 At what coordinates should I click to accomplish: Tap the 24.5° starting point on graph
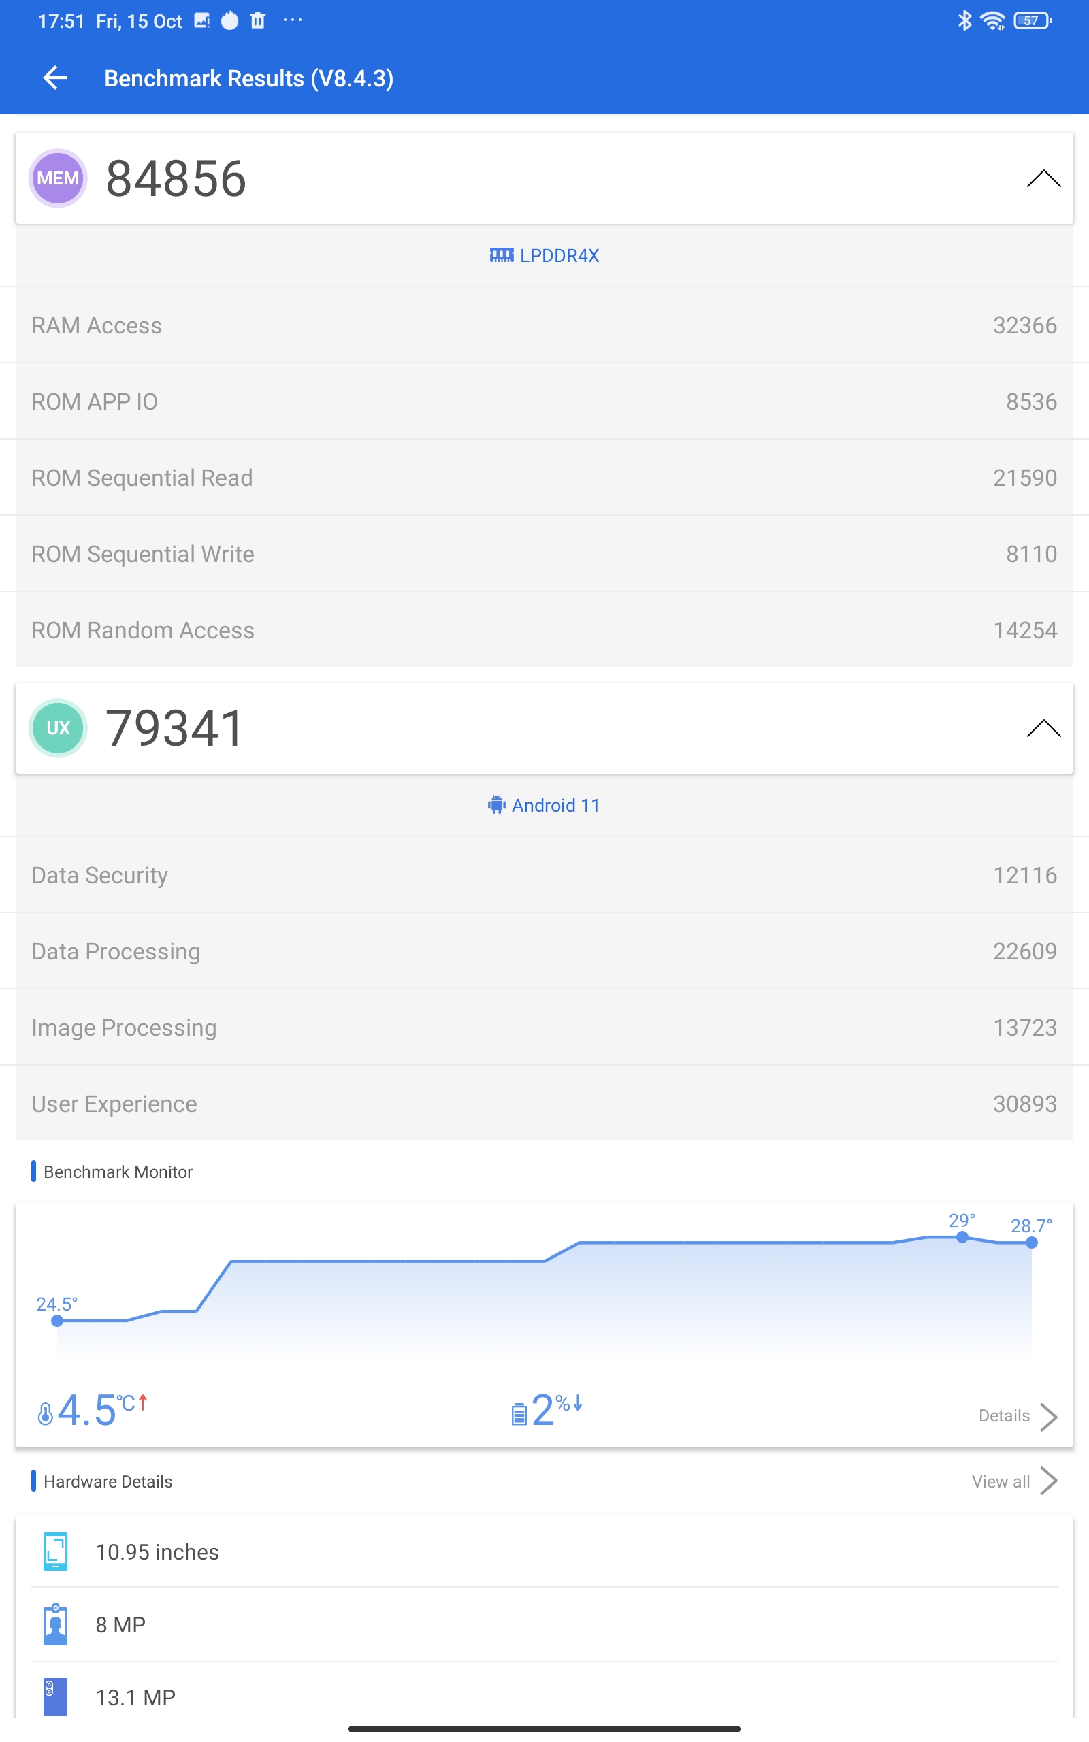[57, 1320]
